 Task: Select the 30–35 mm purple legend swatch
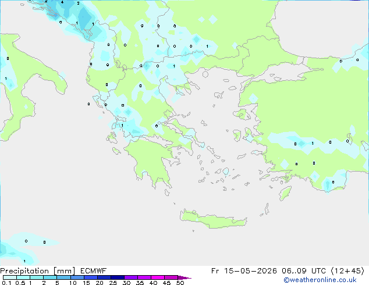click(130, 277)
